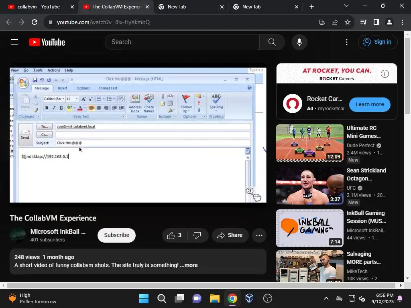Share this page from address bar
Viewport: 411px width, 308px height.
[334, 22]
